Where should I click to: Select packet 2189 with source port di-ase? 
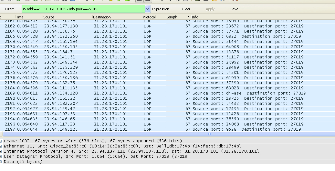167,93
